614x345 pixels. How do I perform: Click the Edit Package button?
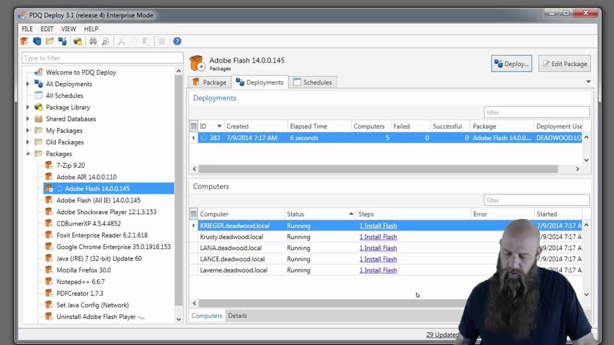click(564, 64)
